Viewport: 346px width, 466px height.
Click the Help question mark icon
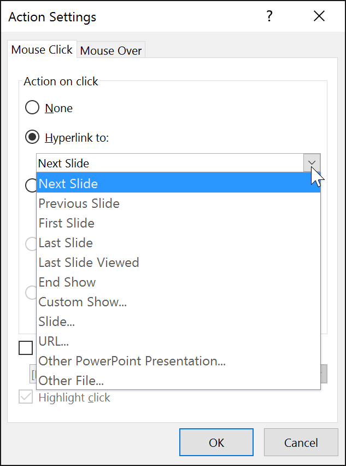(x=269, y=16)
